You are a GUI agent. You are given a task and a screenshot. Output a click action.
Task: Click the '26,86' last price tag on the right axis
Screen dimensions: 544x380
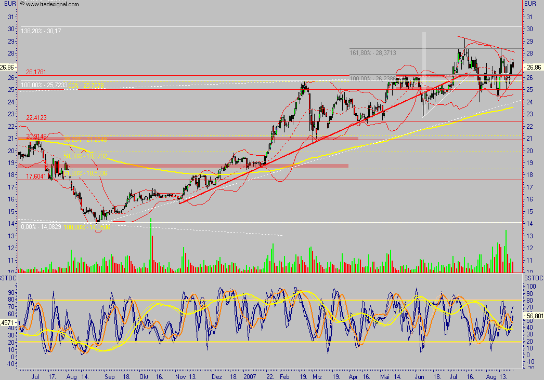point(534,67)
